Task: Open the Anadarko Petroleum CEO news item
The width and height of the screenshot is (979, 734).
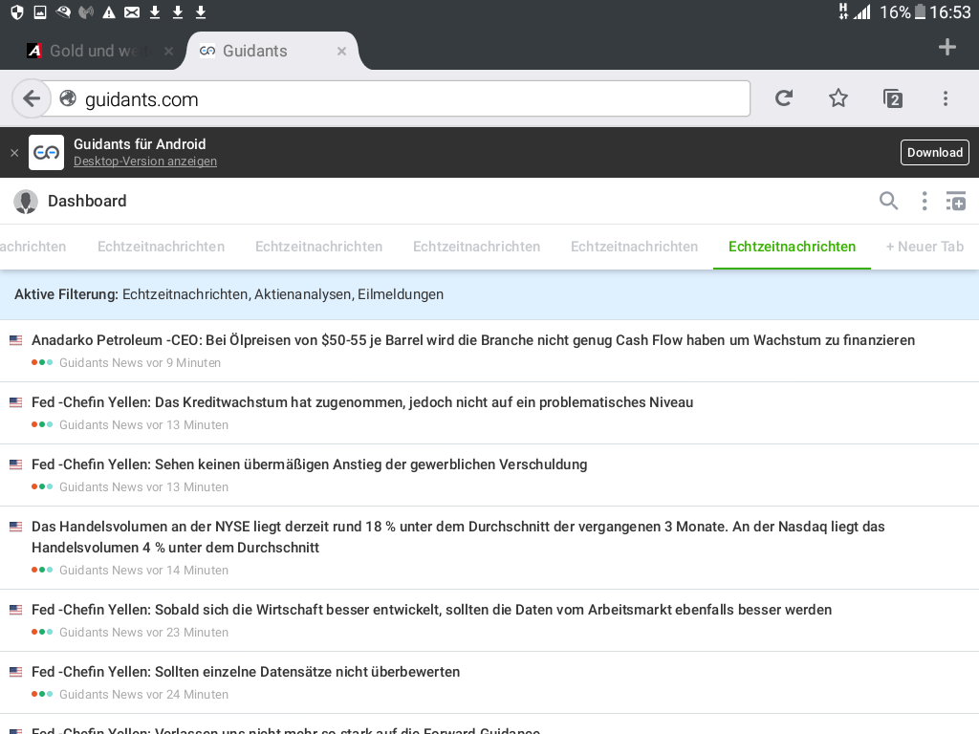Action: pos(473,340)
